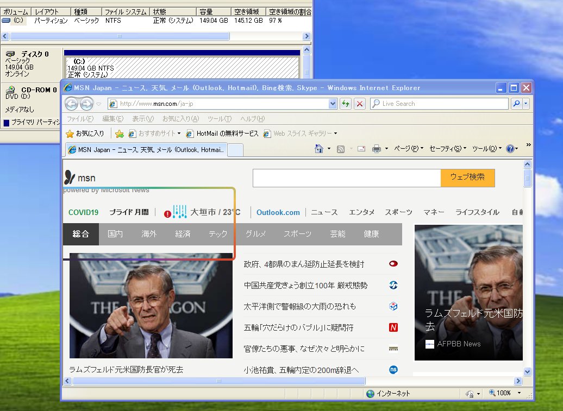Open the プライド月間 link

tap(129, 212)
